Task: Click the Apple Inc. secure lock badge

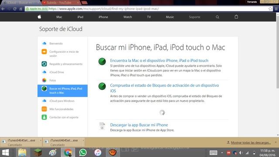Action: (x=37, y=9)
